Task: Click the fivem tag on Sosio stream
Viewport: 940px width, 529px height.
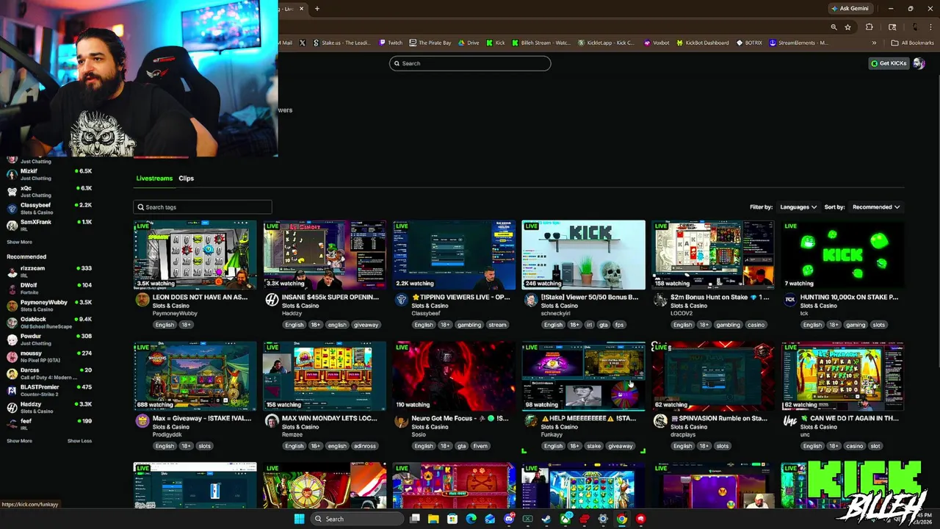Action: coord(480,446)
